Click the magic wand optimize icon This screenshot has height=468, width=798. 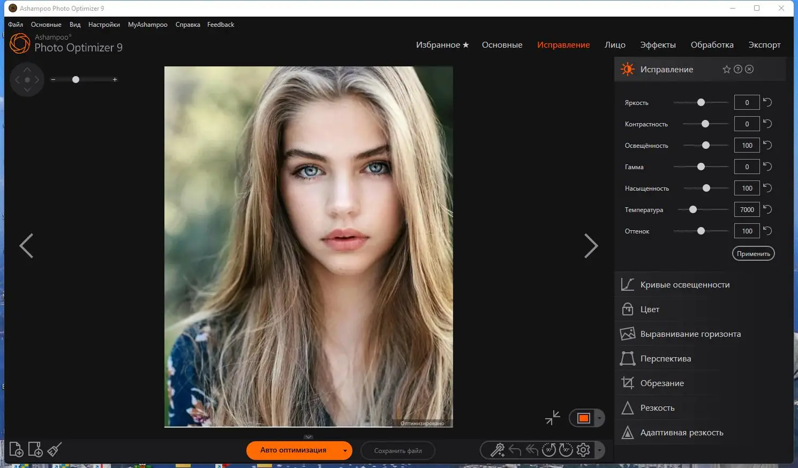tap(498, 450)
